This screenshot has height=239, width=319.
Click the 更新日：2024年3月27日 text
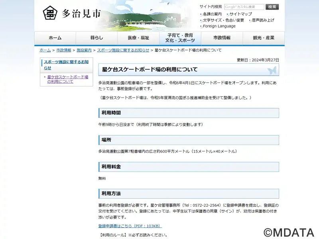(x=258, y=60)
